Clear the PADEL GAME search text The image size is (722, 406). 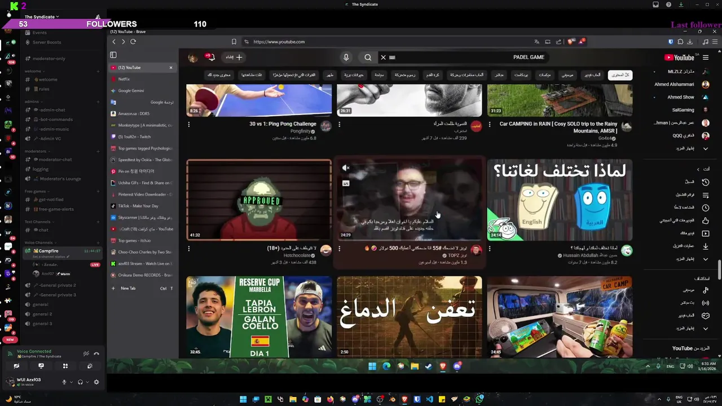(x=383, y=57)
